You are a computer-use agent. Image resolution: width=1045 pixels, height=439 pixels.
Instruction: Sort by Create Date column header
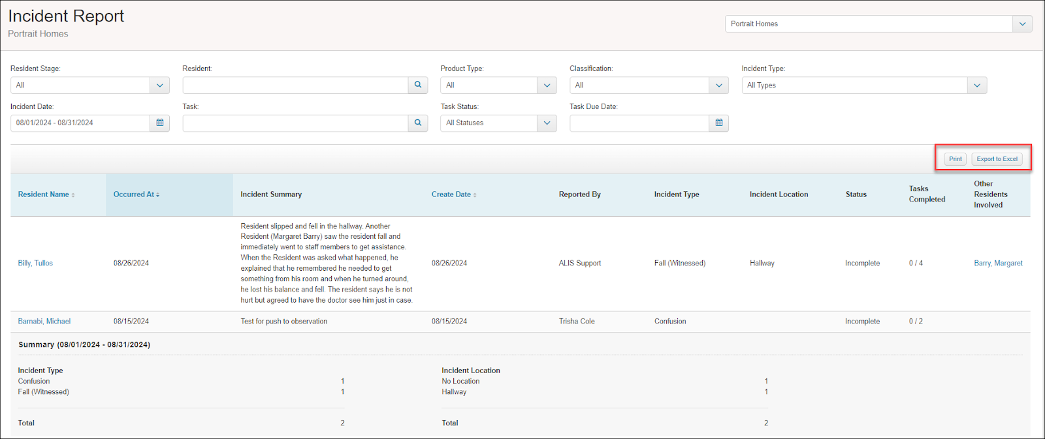coord(454,194)
